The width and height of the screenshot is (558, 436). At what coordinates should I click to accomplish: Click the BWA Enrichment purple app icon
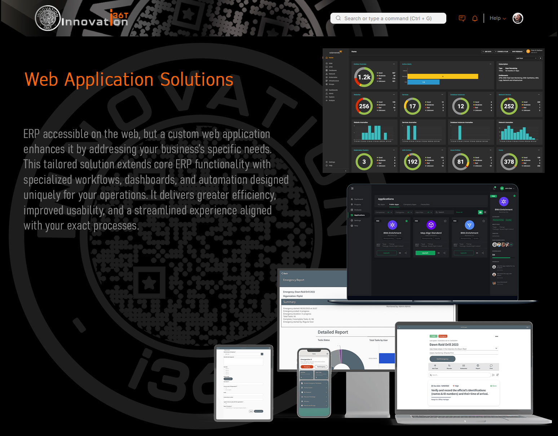(x=392, y=225)
